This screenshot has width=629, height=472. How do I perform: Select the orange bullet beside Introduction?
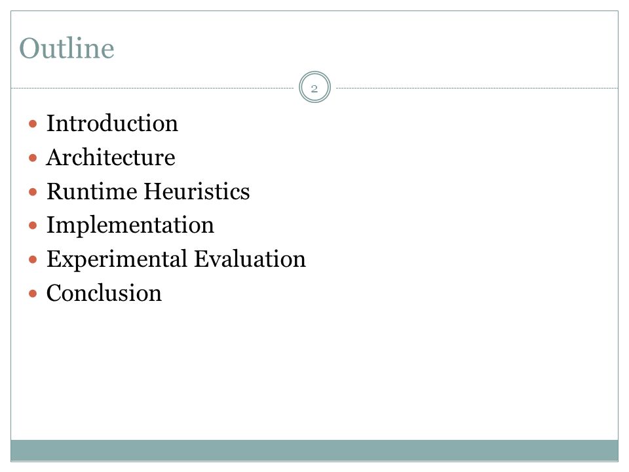pos(33,124)
